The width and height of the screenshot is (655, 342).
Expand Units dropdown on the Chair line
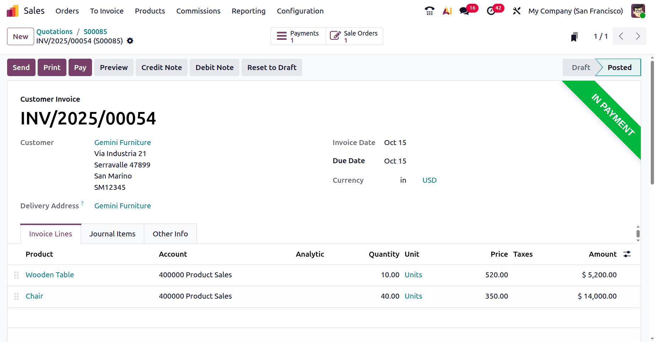413,296
